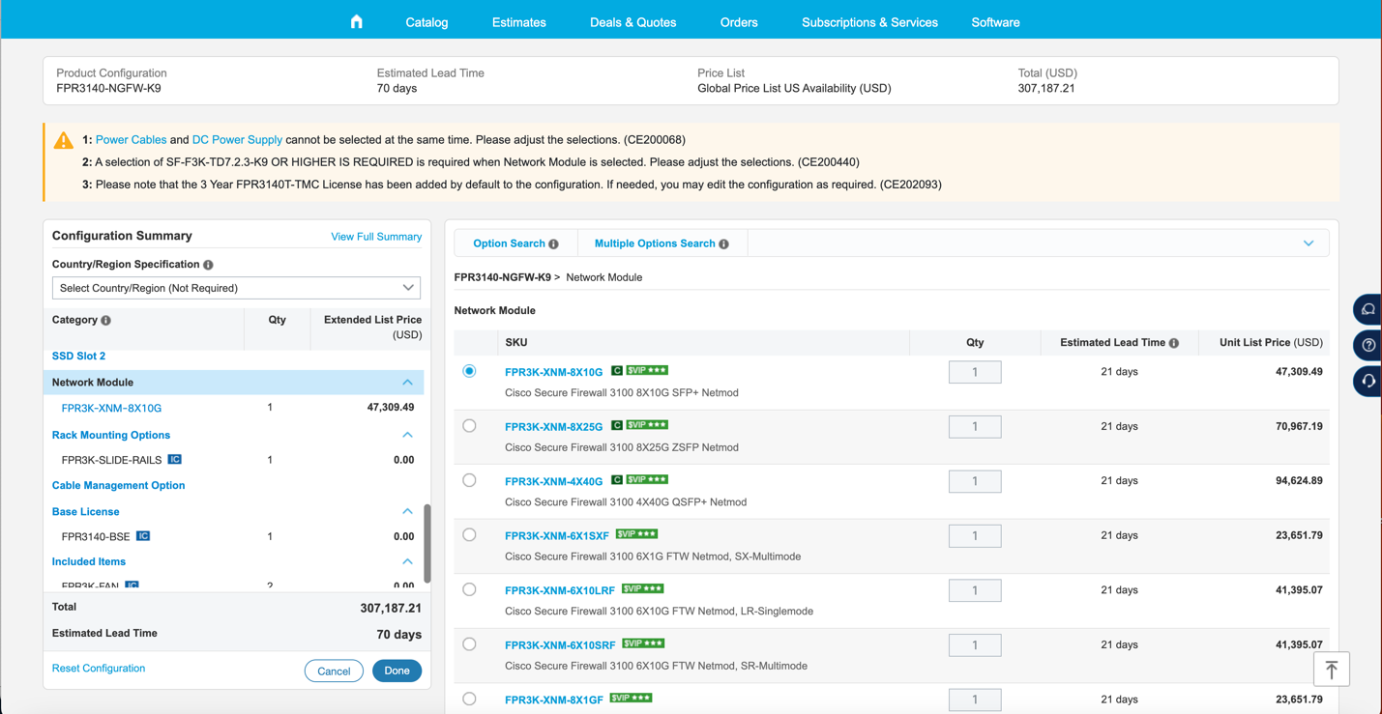Click VIP badge beside FPR3K-XNM-8X25G
This screenshot has width=1382, height=714.
click(647, 425)
